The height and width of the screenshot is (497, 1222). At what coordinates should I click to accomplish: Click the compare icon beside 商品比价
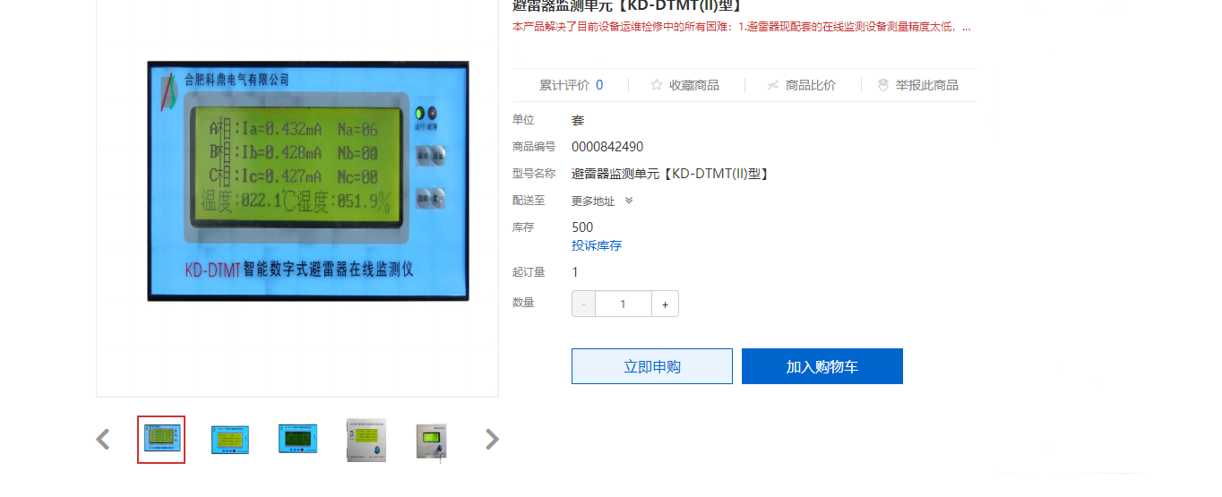[x=773, y=85]
